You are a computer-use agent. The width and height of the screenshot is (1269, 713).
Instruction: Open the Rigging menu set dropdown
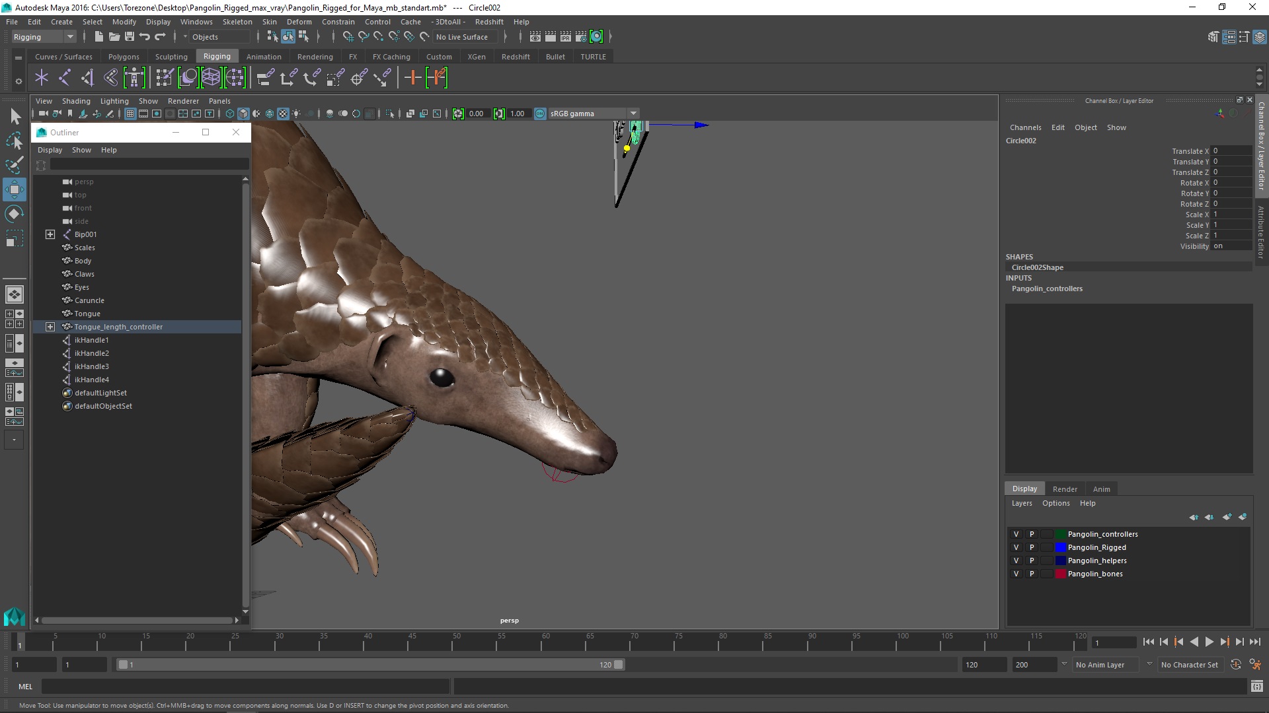point(44,37)
